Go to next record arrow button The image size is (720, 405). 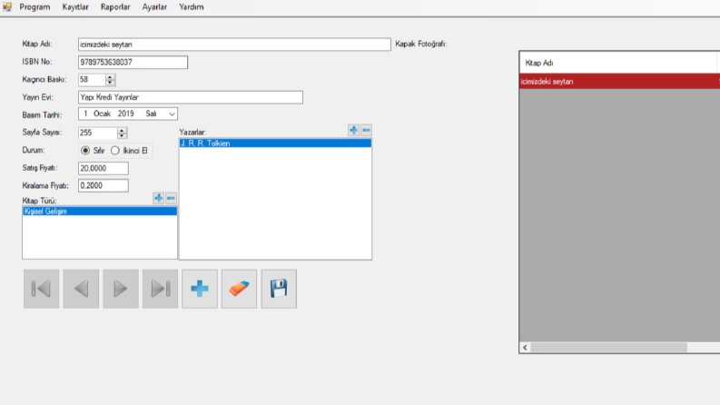pyautogui.click(x=121, y=289)
